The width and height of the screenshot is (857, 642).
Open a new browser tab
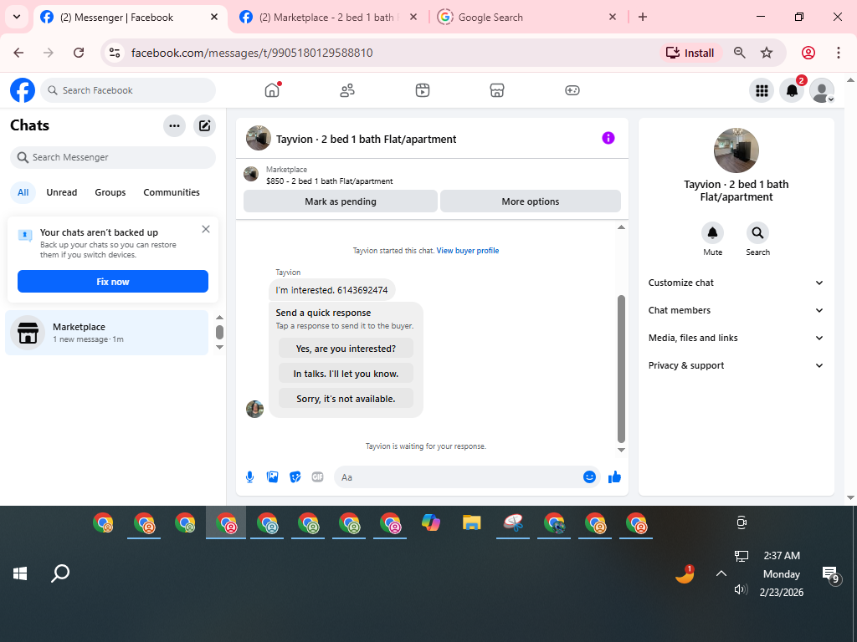pyautogui.click(x=643, y=18)
